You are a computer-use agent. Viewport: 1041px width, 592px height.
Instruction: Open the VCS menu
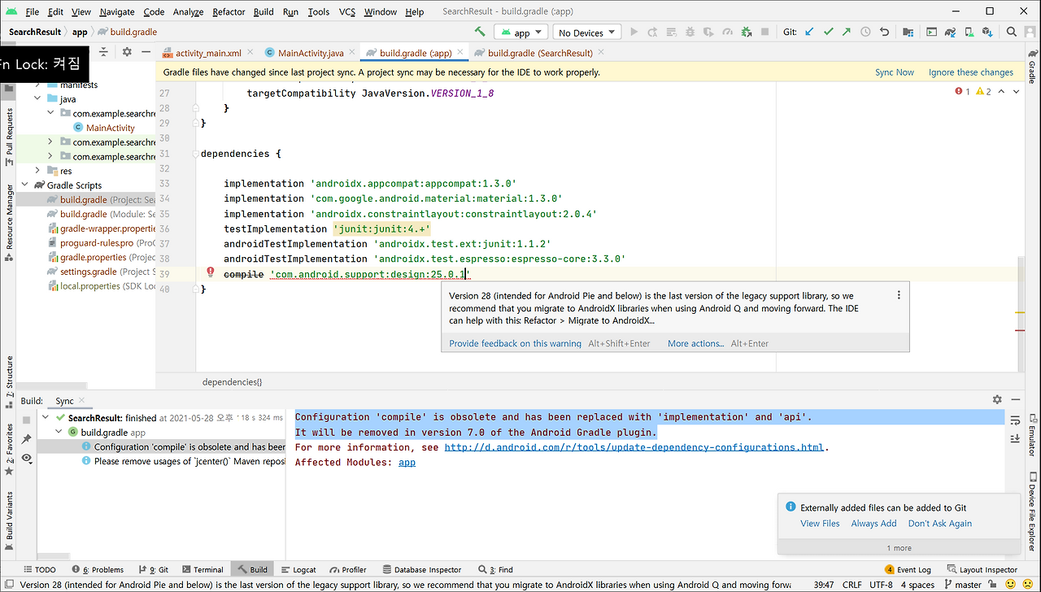[x=347, y=12]
